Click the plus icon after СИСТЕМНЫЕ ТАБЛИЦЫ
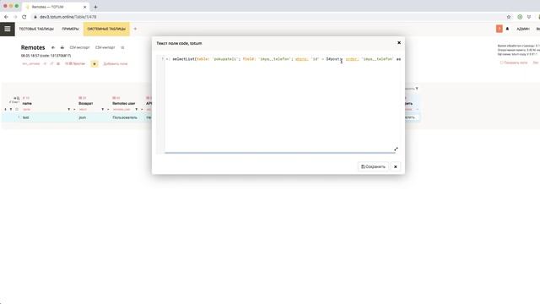The image size is (540, 304). point(135,29)
